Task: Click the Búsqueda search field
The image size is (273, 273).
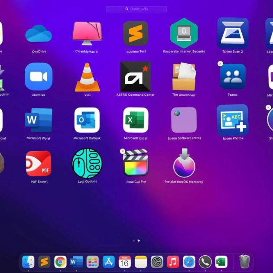Action: pos(136,9)
